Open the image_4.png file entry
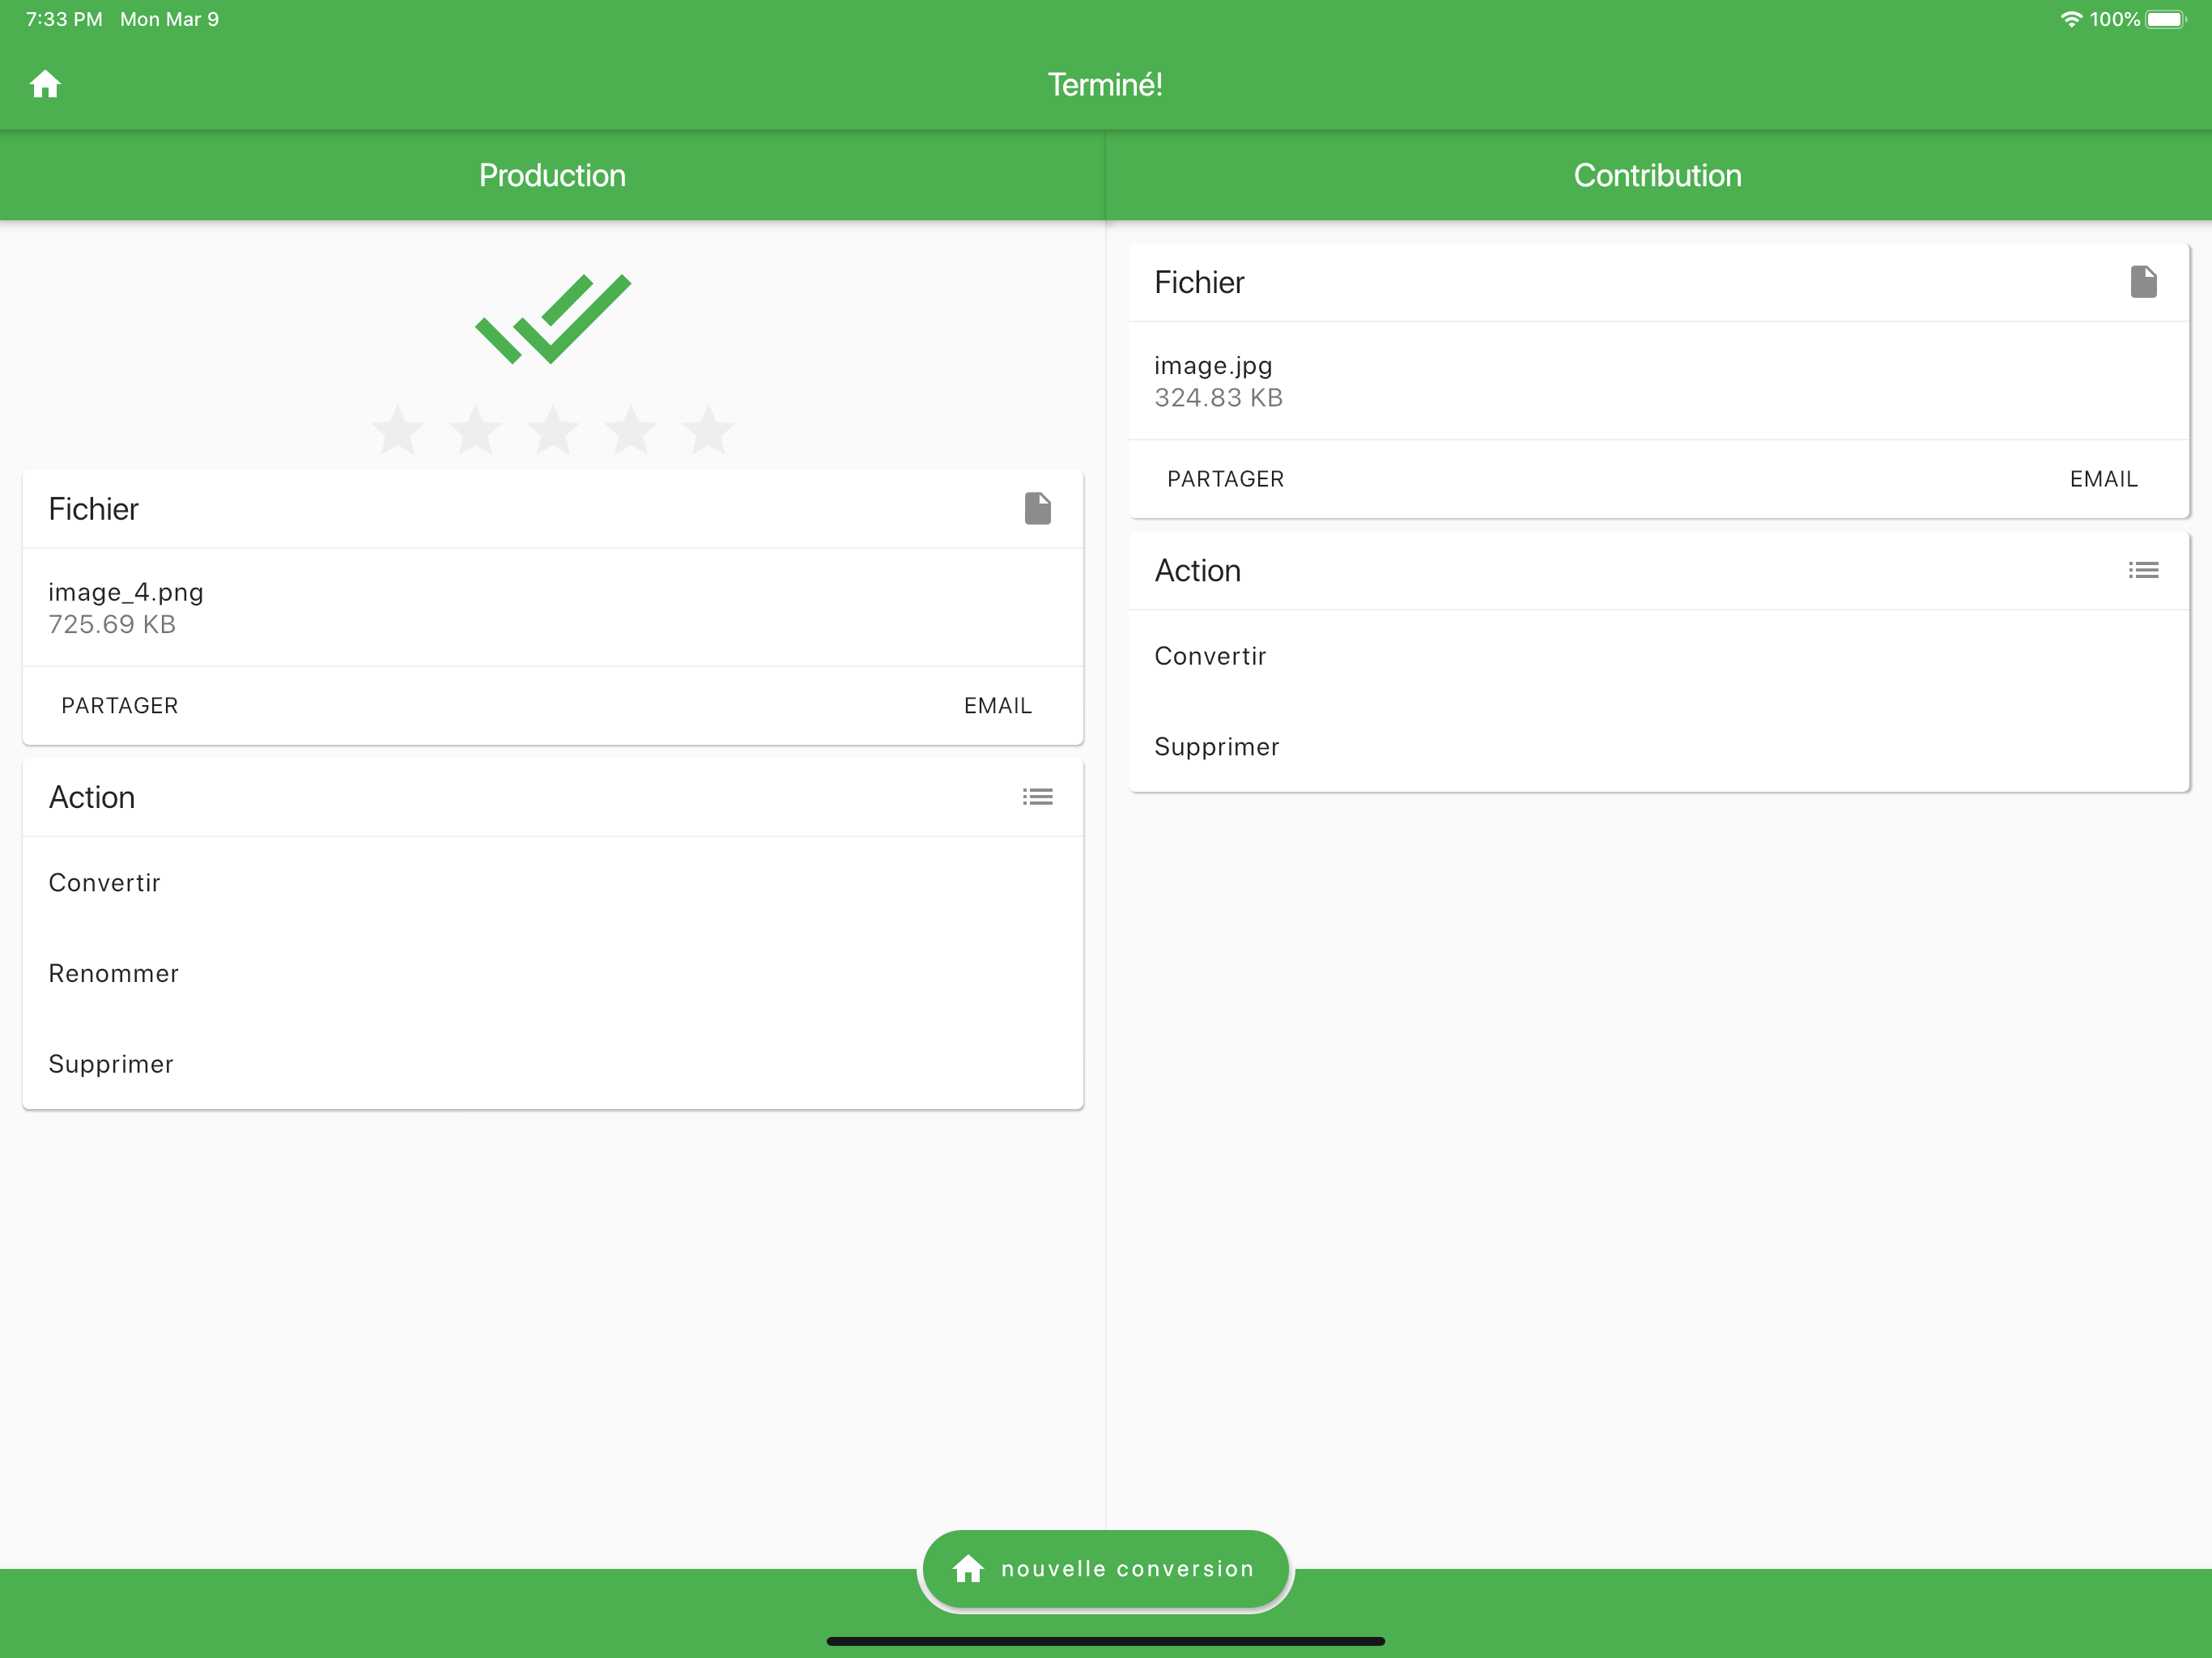 tap(126, 607)
